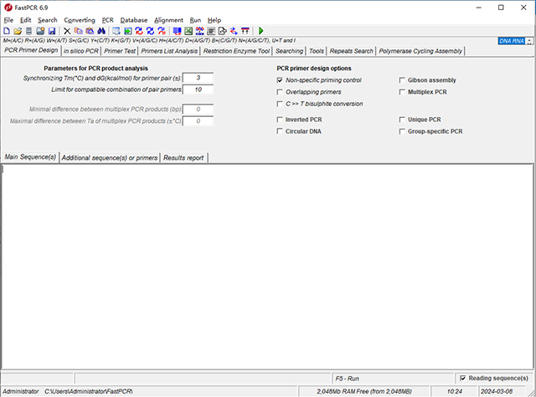Click the Copy toolbar icon
Viewport: 536px width, 397px height.
pyautogui.click(x=78, y=31)
